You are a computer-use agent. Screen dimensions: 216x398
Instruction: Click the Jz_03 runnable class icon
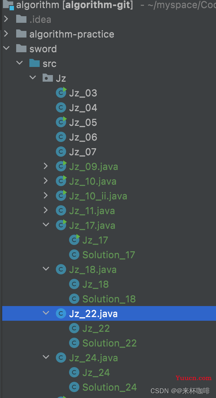[x=61, y=93]
